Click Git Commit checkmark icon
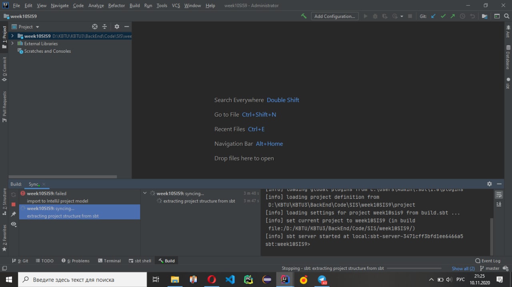Image resolution: width=512 pixels, height=287 pixels. 443,16
